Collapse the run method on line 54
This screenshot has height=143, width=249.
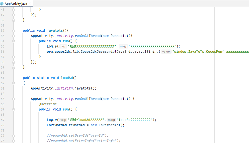tap(14, 41)
